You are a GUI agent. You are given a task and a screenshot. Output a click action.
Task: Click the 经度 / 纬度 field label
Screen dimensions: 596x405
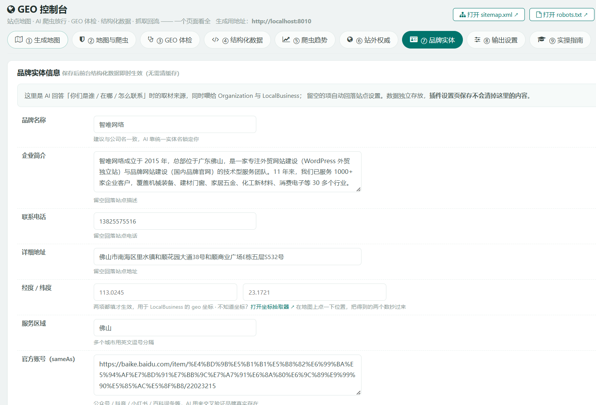pos(37,288)
